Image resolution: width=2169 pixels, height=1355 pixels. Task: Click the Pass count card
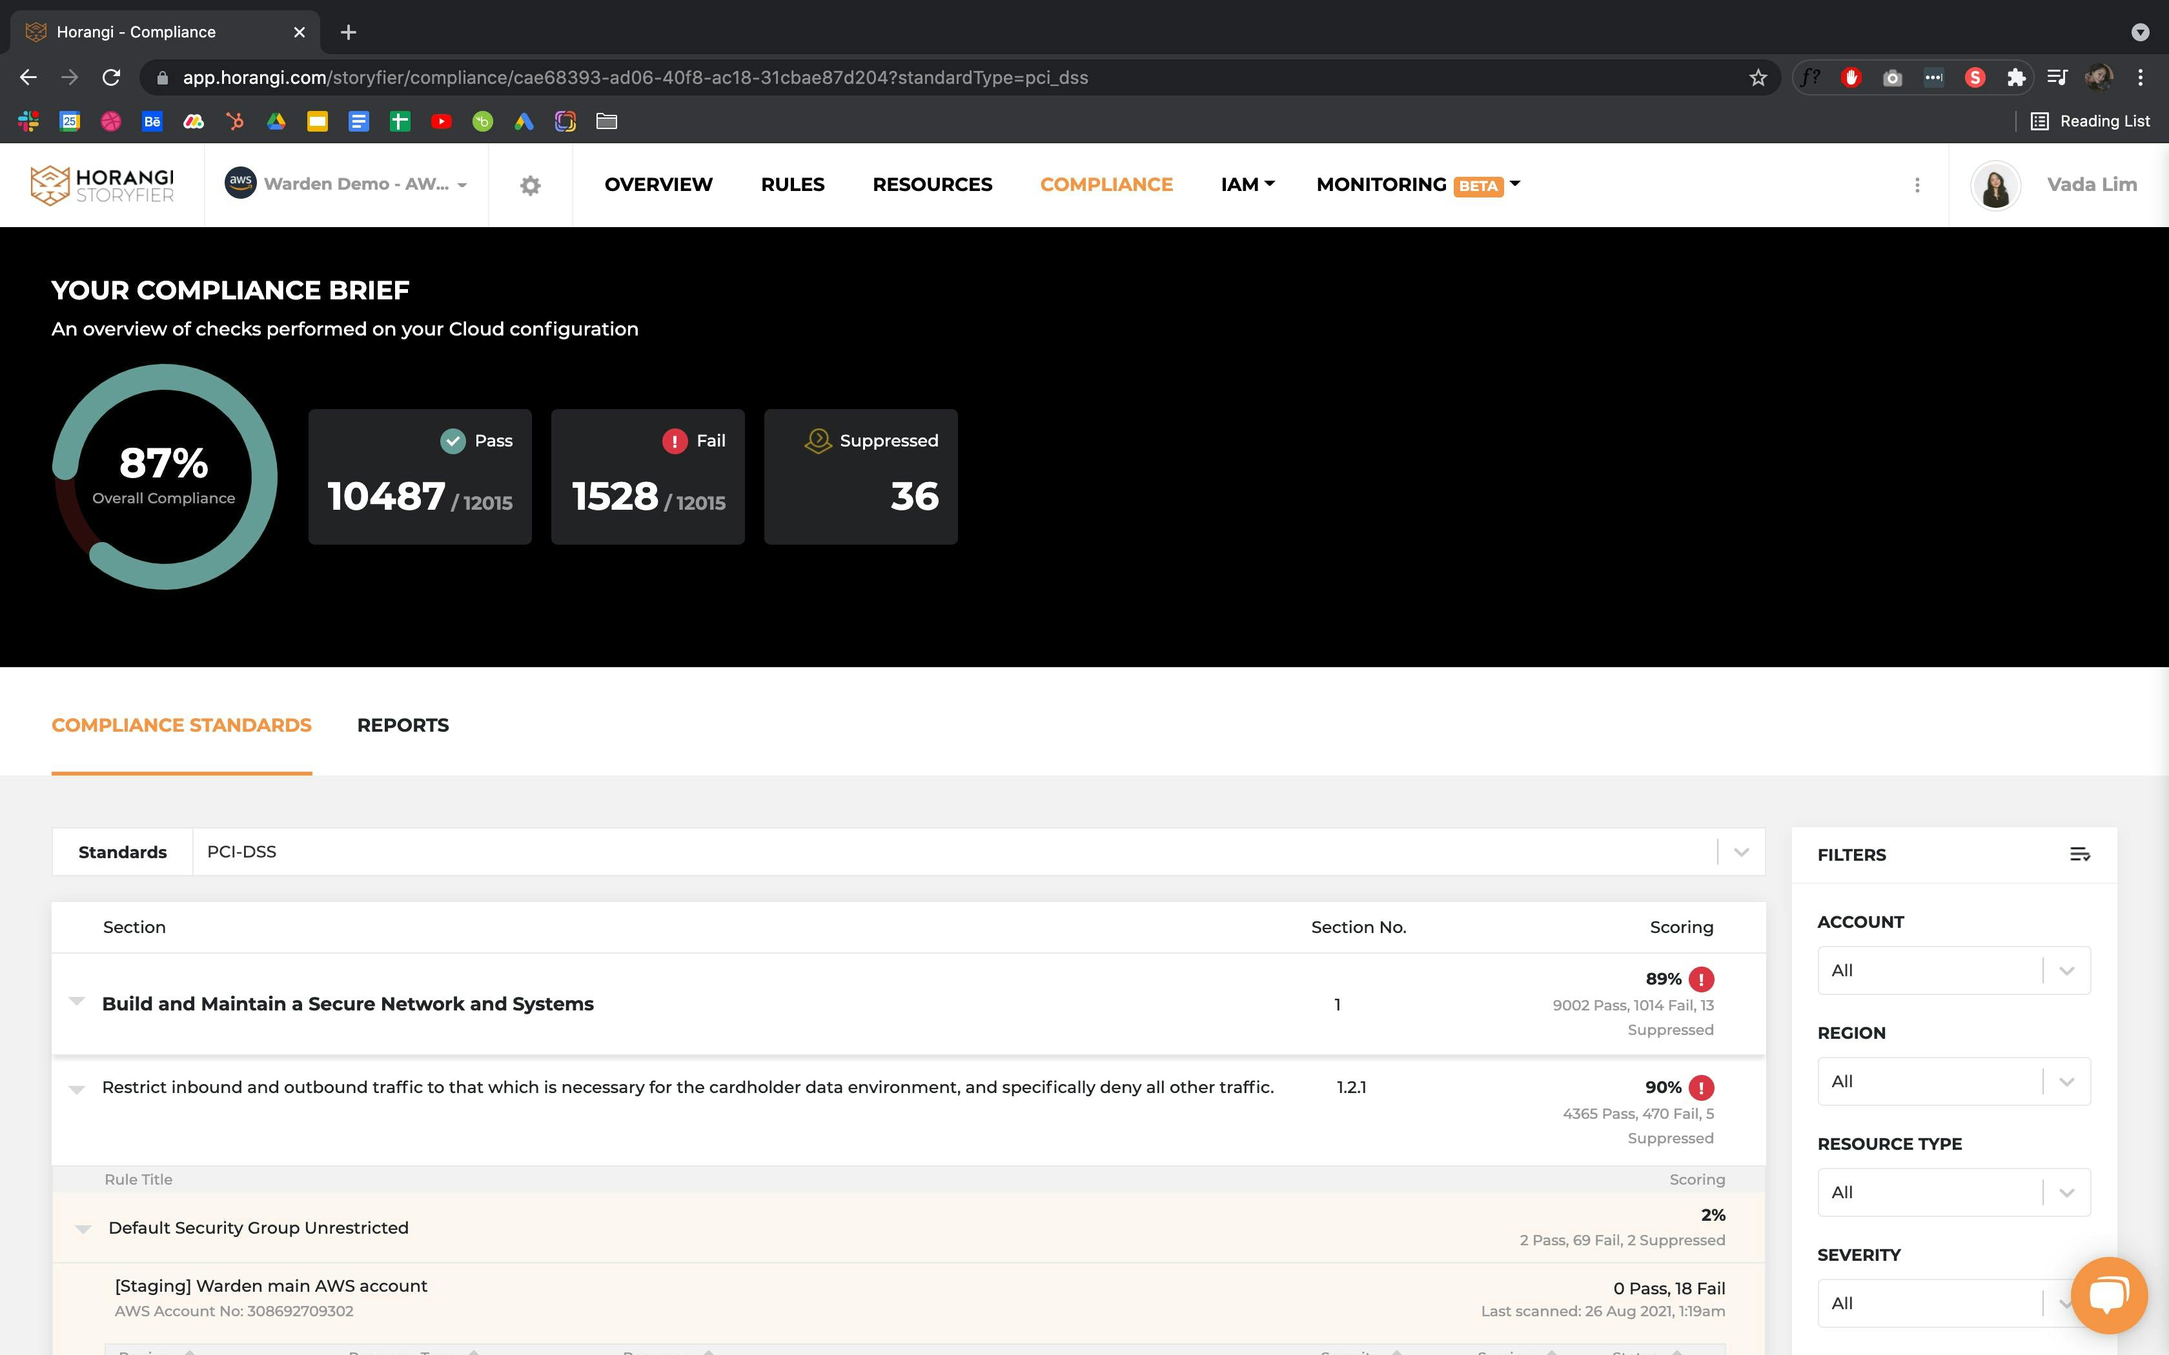(420, 477)
